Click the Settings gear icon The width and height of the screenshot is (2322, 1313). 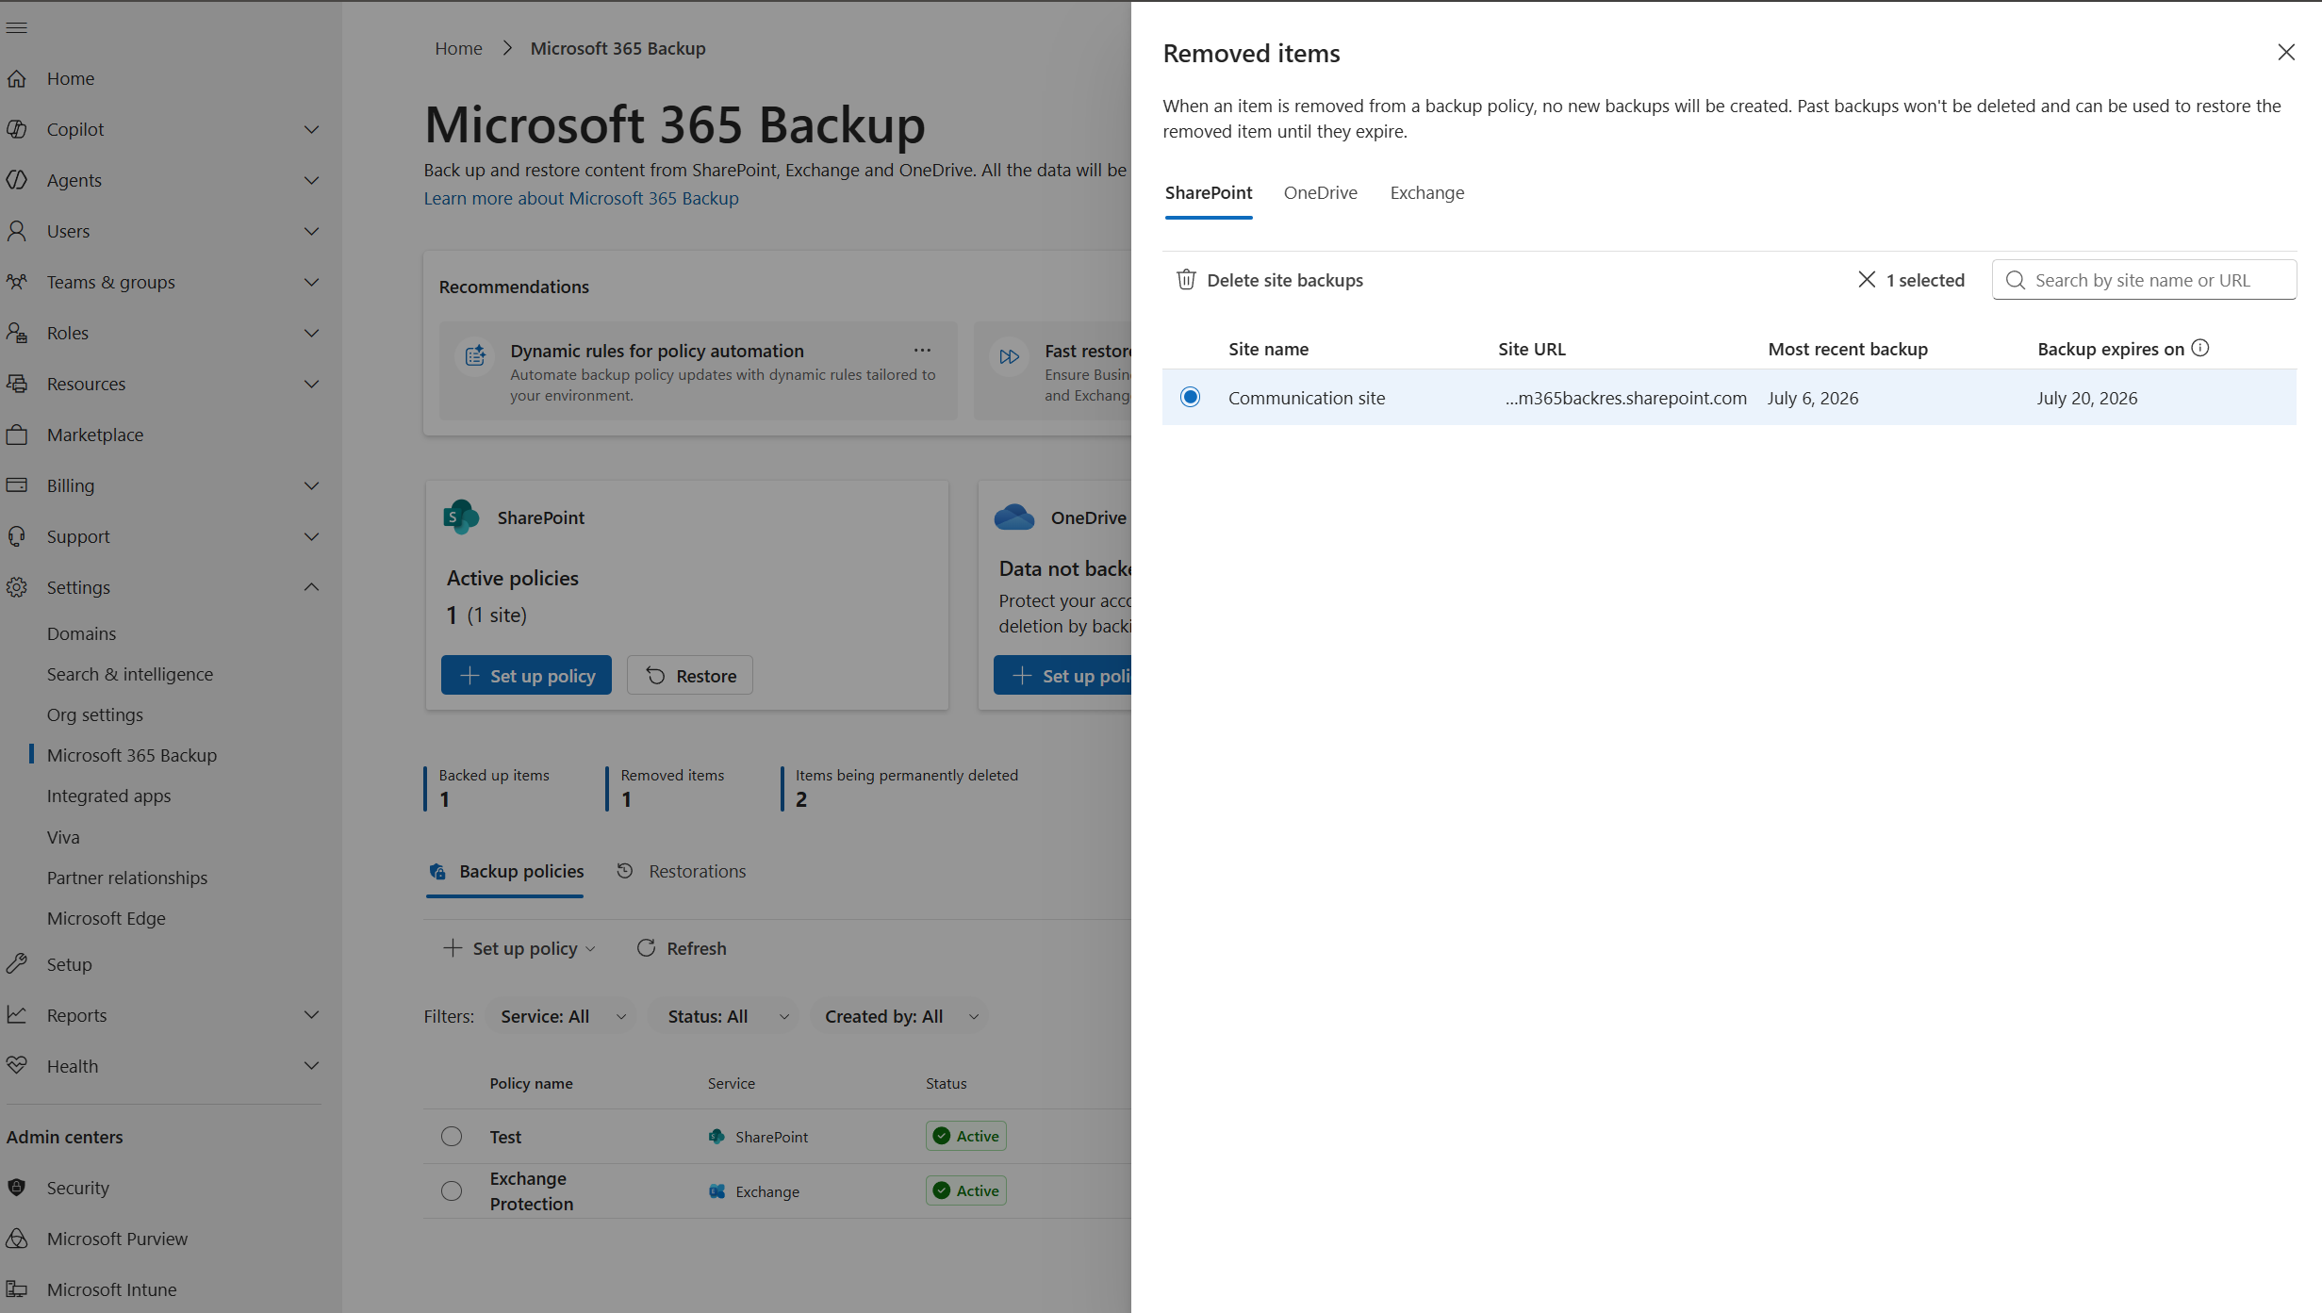(17, 587)
